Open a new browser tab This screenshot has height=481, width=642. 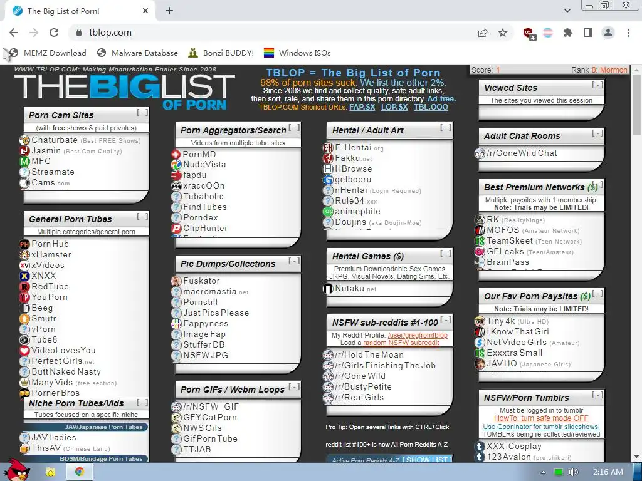point(169,11)
